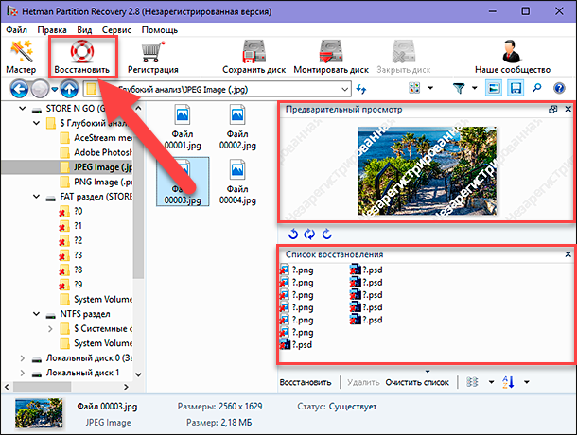Expand the $ Системные folder
Screen dimensions: 577x435
tap(50, 329)
